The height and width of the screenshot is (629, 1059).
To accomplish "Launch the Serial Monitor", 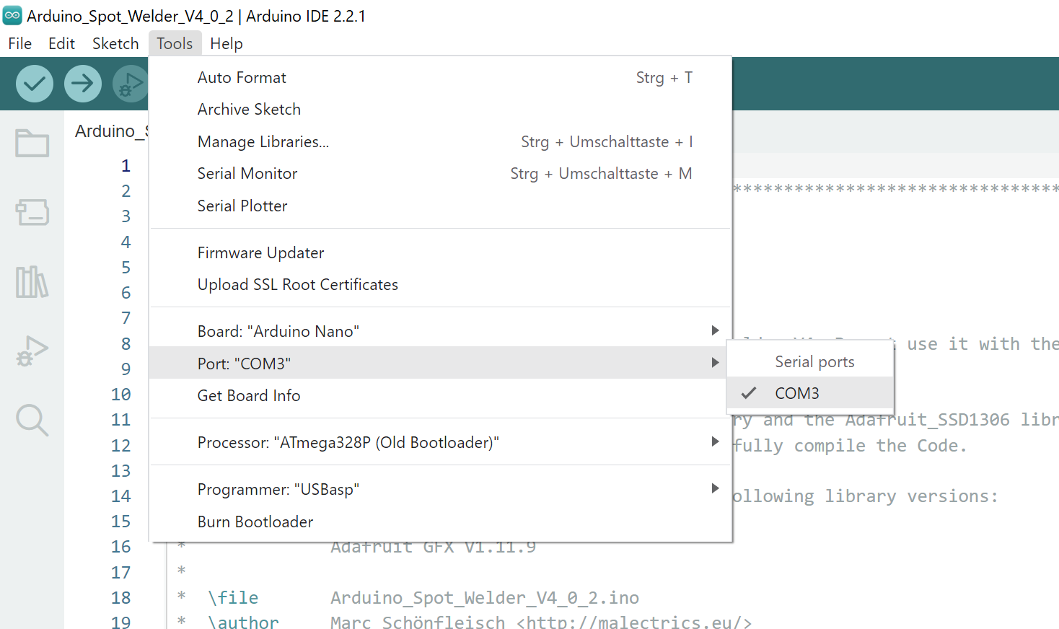I will tap(440, 173).
